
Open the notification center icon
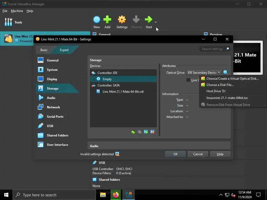258,195
